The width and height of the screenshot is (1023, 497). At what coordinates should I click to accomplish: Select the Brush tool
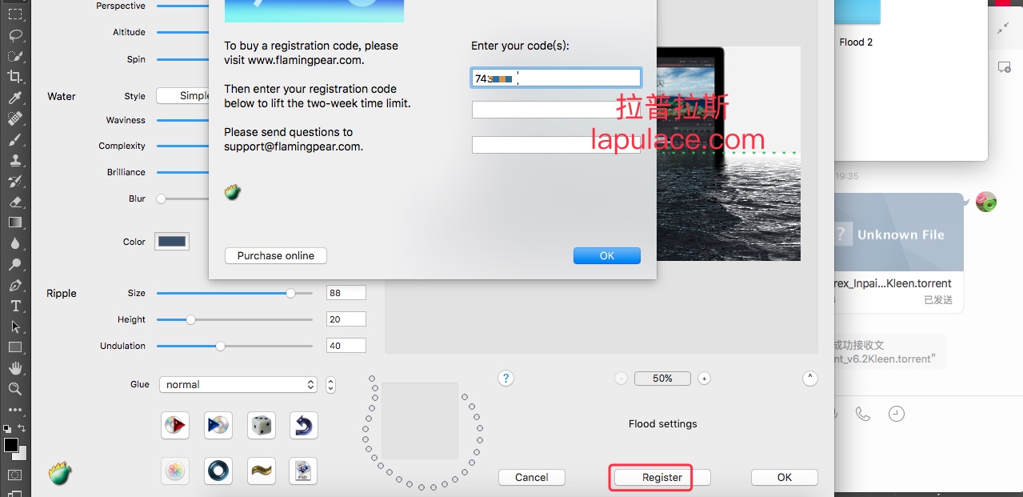pyautogui.click(x=15, y=139)
